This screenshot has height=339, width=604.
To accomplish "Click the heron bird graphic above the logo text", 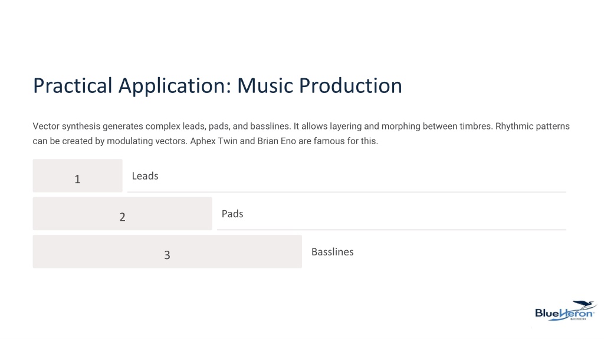I will point(584,305).
